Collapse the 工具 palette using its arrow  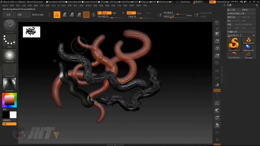224,5
